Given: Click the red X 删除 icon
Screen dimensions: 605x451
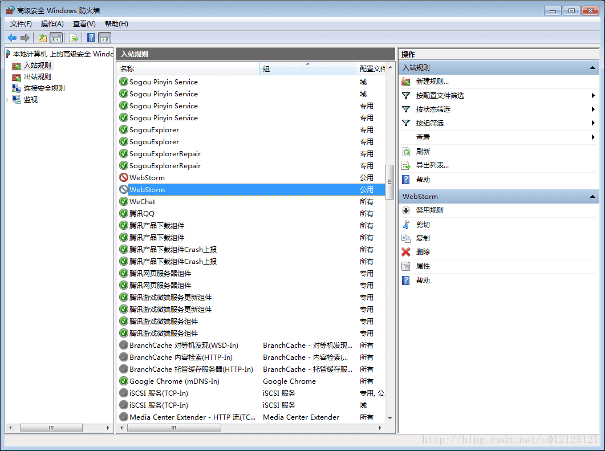Looking at the screenshot, I should (406, 252).
